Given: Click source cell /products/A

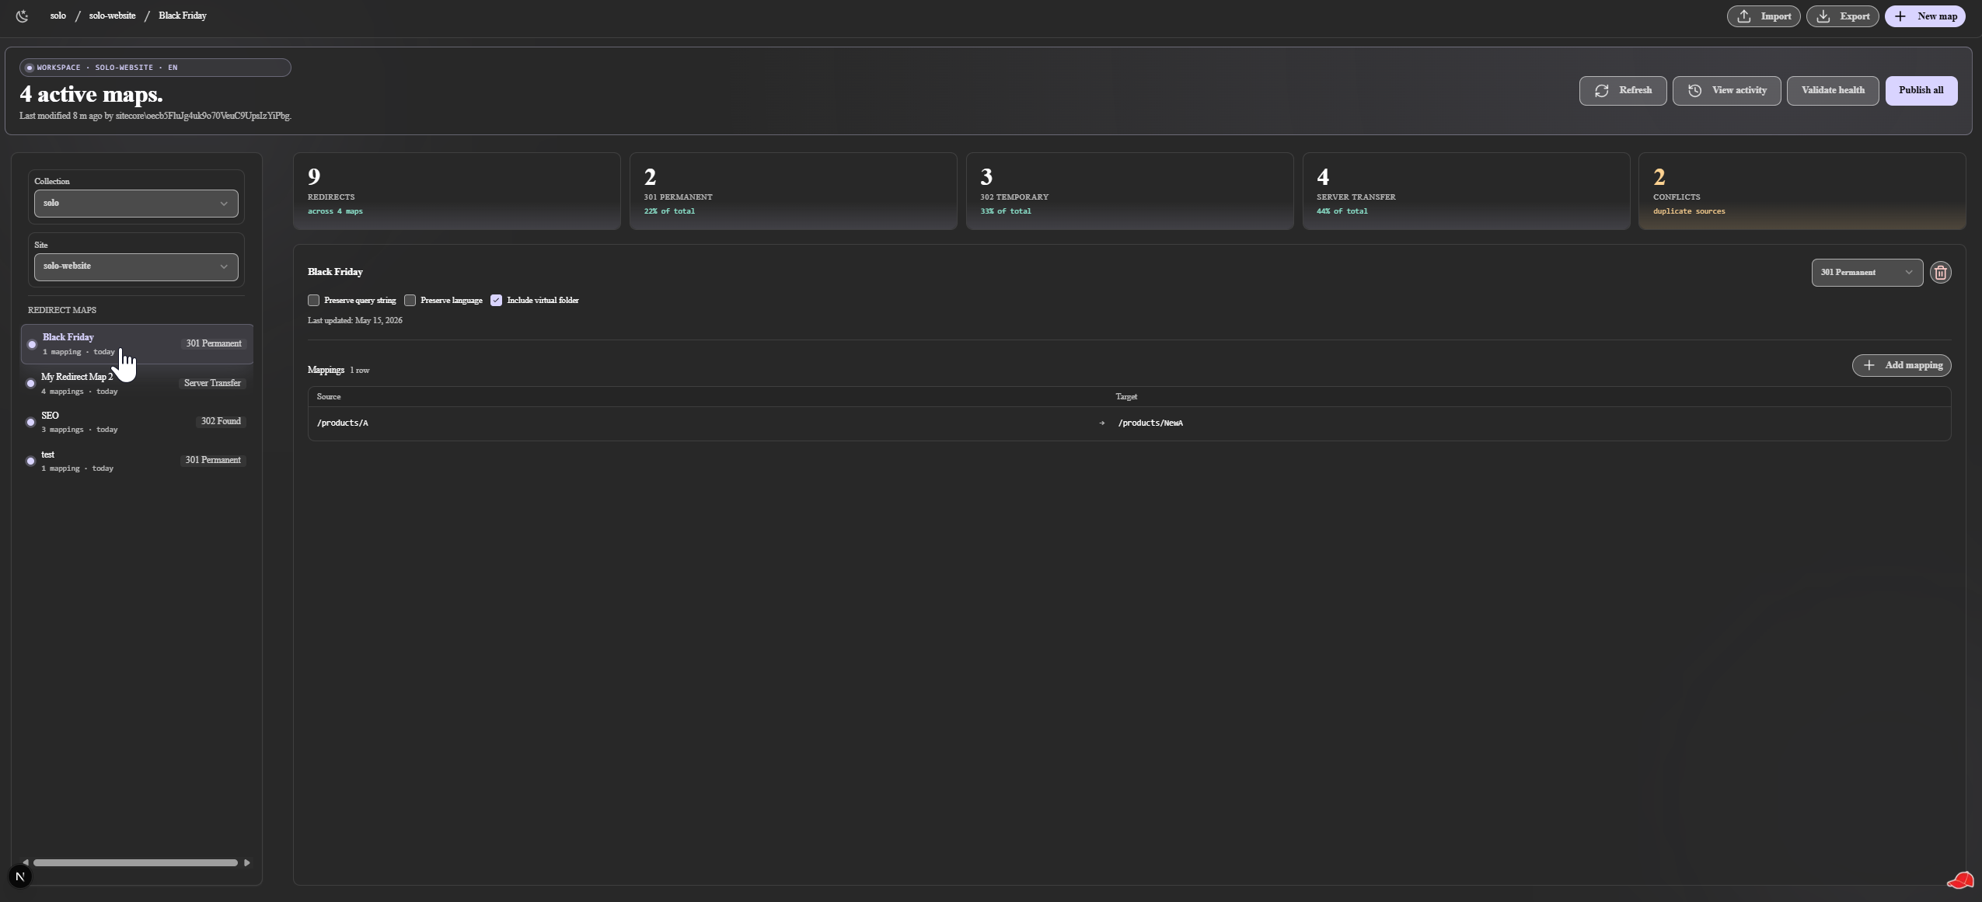Looking at the screenshot, I should tap(343, 423).
